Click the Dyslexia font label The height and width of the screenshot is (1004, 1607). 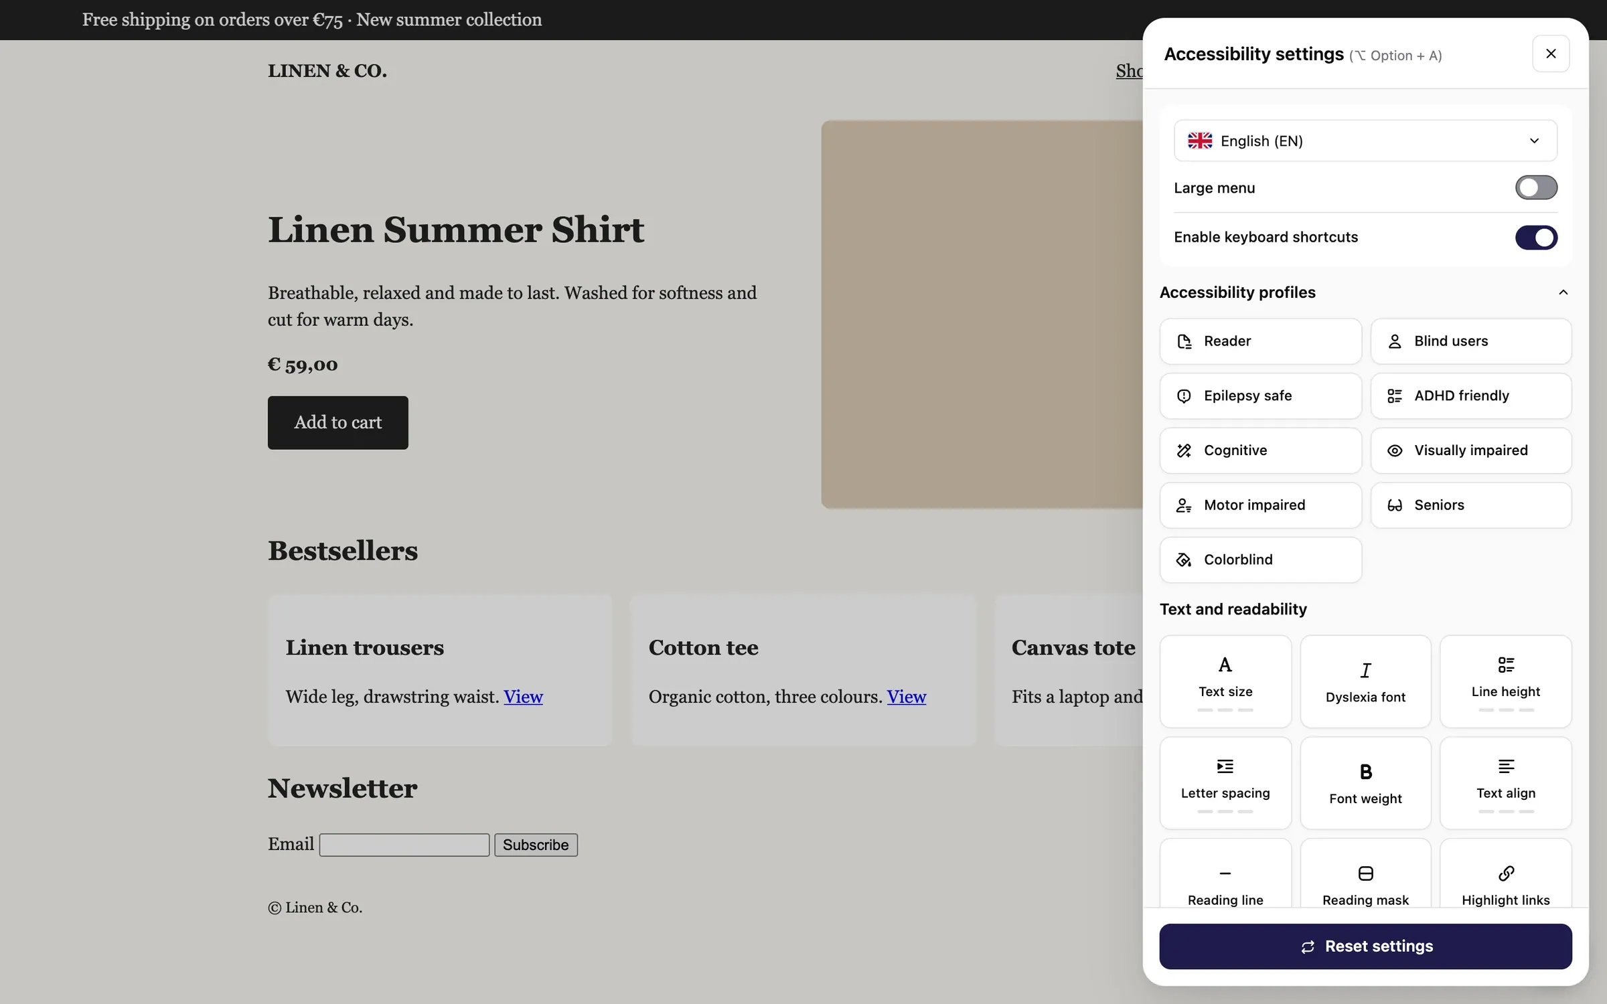click(1365, 697)
